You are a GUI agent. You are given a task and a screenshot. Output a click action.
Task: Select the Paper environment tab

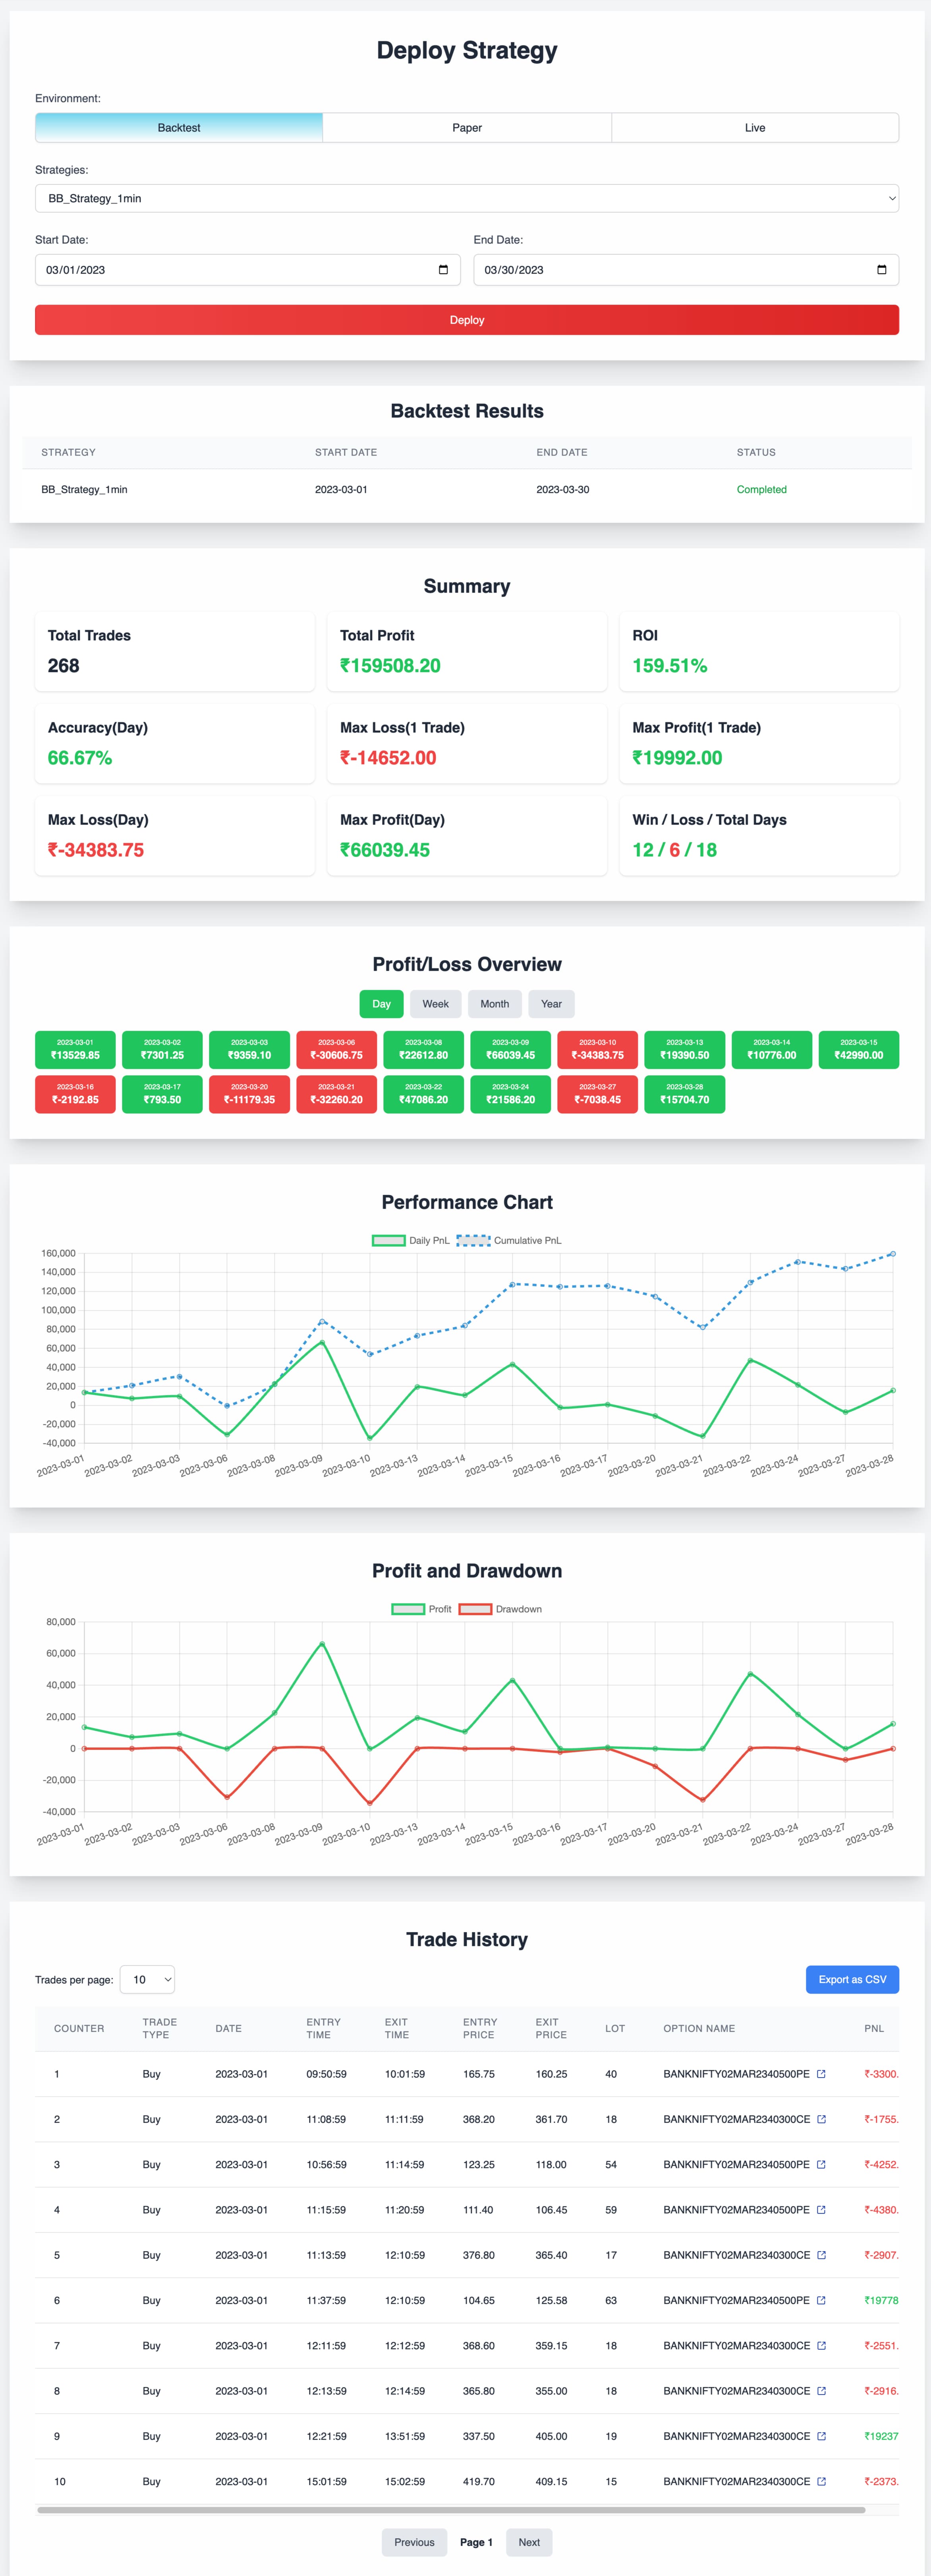(x=467, y=128)
